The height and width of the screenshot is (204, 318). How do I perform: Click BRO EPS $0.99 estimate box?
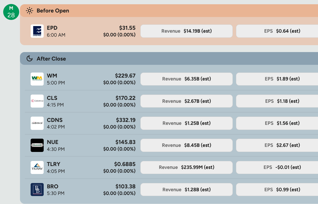click(x=277, y=189)
